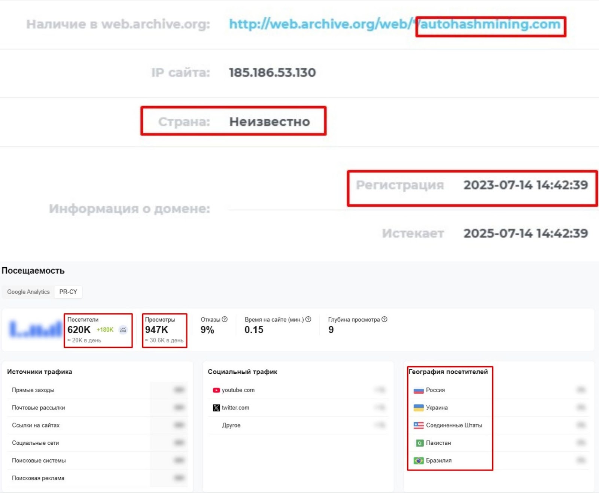Click the Посетители metric label

pos(83,320)
